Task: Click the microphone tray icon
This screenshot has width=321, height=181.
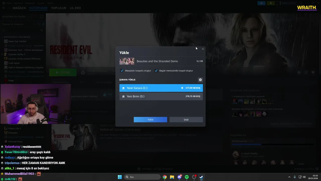Action: click(x=295, y=177)
